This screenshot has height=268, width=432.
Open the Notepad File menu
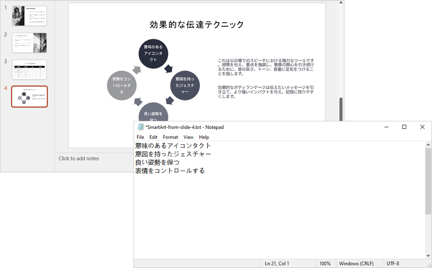click(x=140, y=137)
